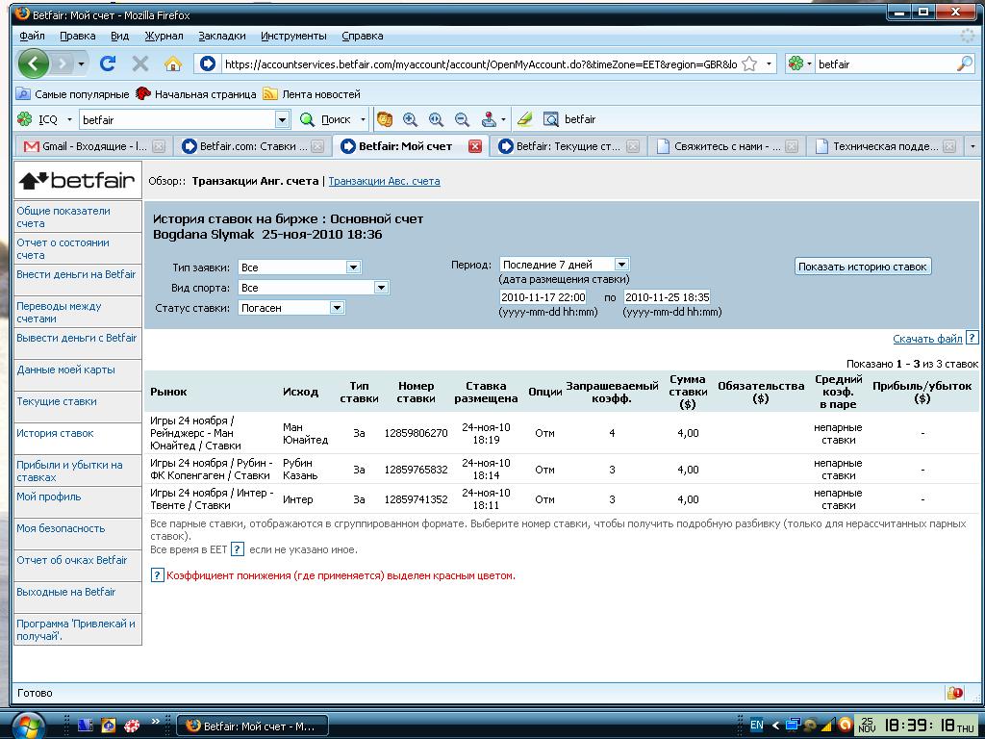Open the Транзакции Авс. счета link
The height and width of the screenshot is (739, 985).
coord(384,181)
